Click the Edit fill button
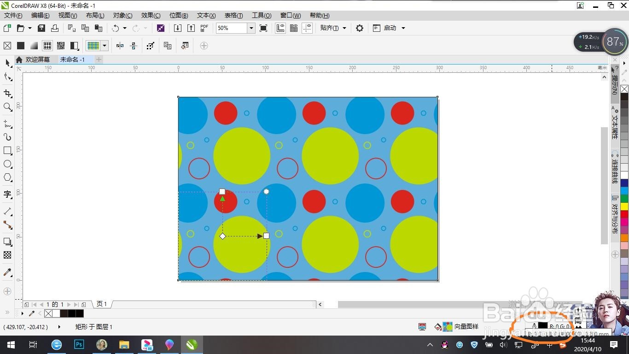The width and height of the screenshot is (629, 354). [185, 46]
